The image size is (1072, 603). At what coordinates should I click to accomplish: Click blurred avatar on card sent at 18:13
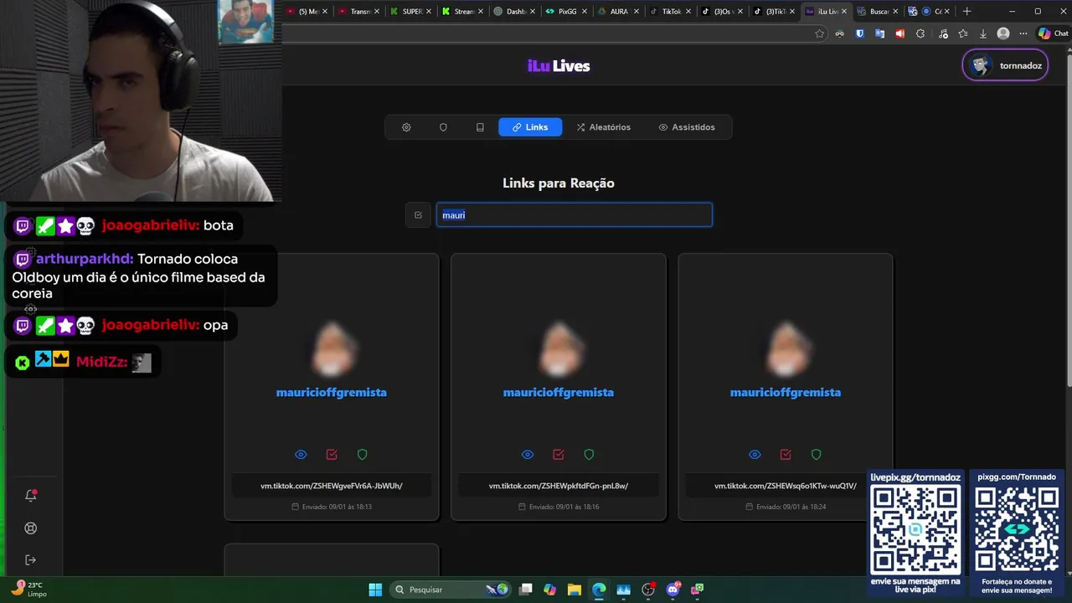click(x=332, y=348)
